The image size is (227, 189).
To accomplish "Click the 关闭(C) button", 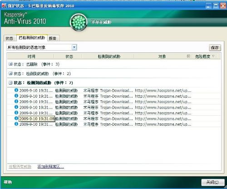I will click(212, 182).
